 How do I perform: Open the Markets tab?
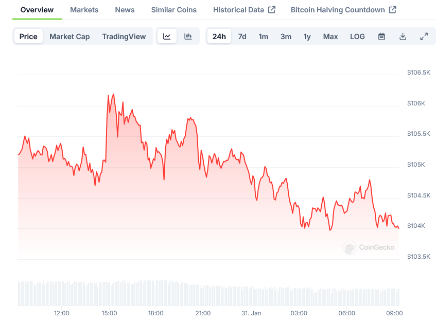tap(84, 10)
